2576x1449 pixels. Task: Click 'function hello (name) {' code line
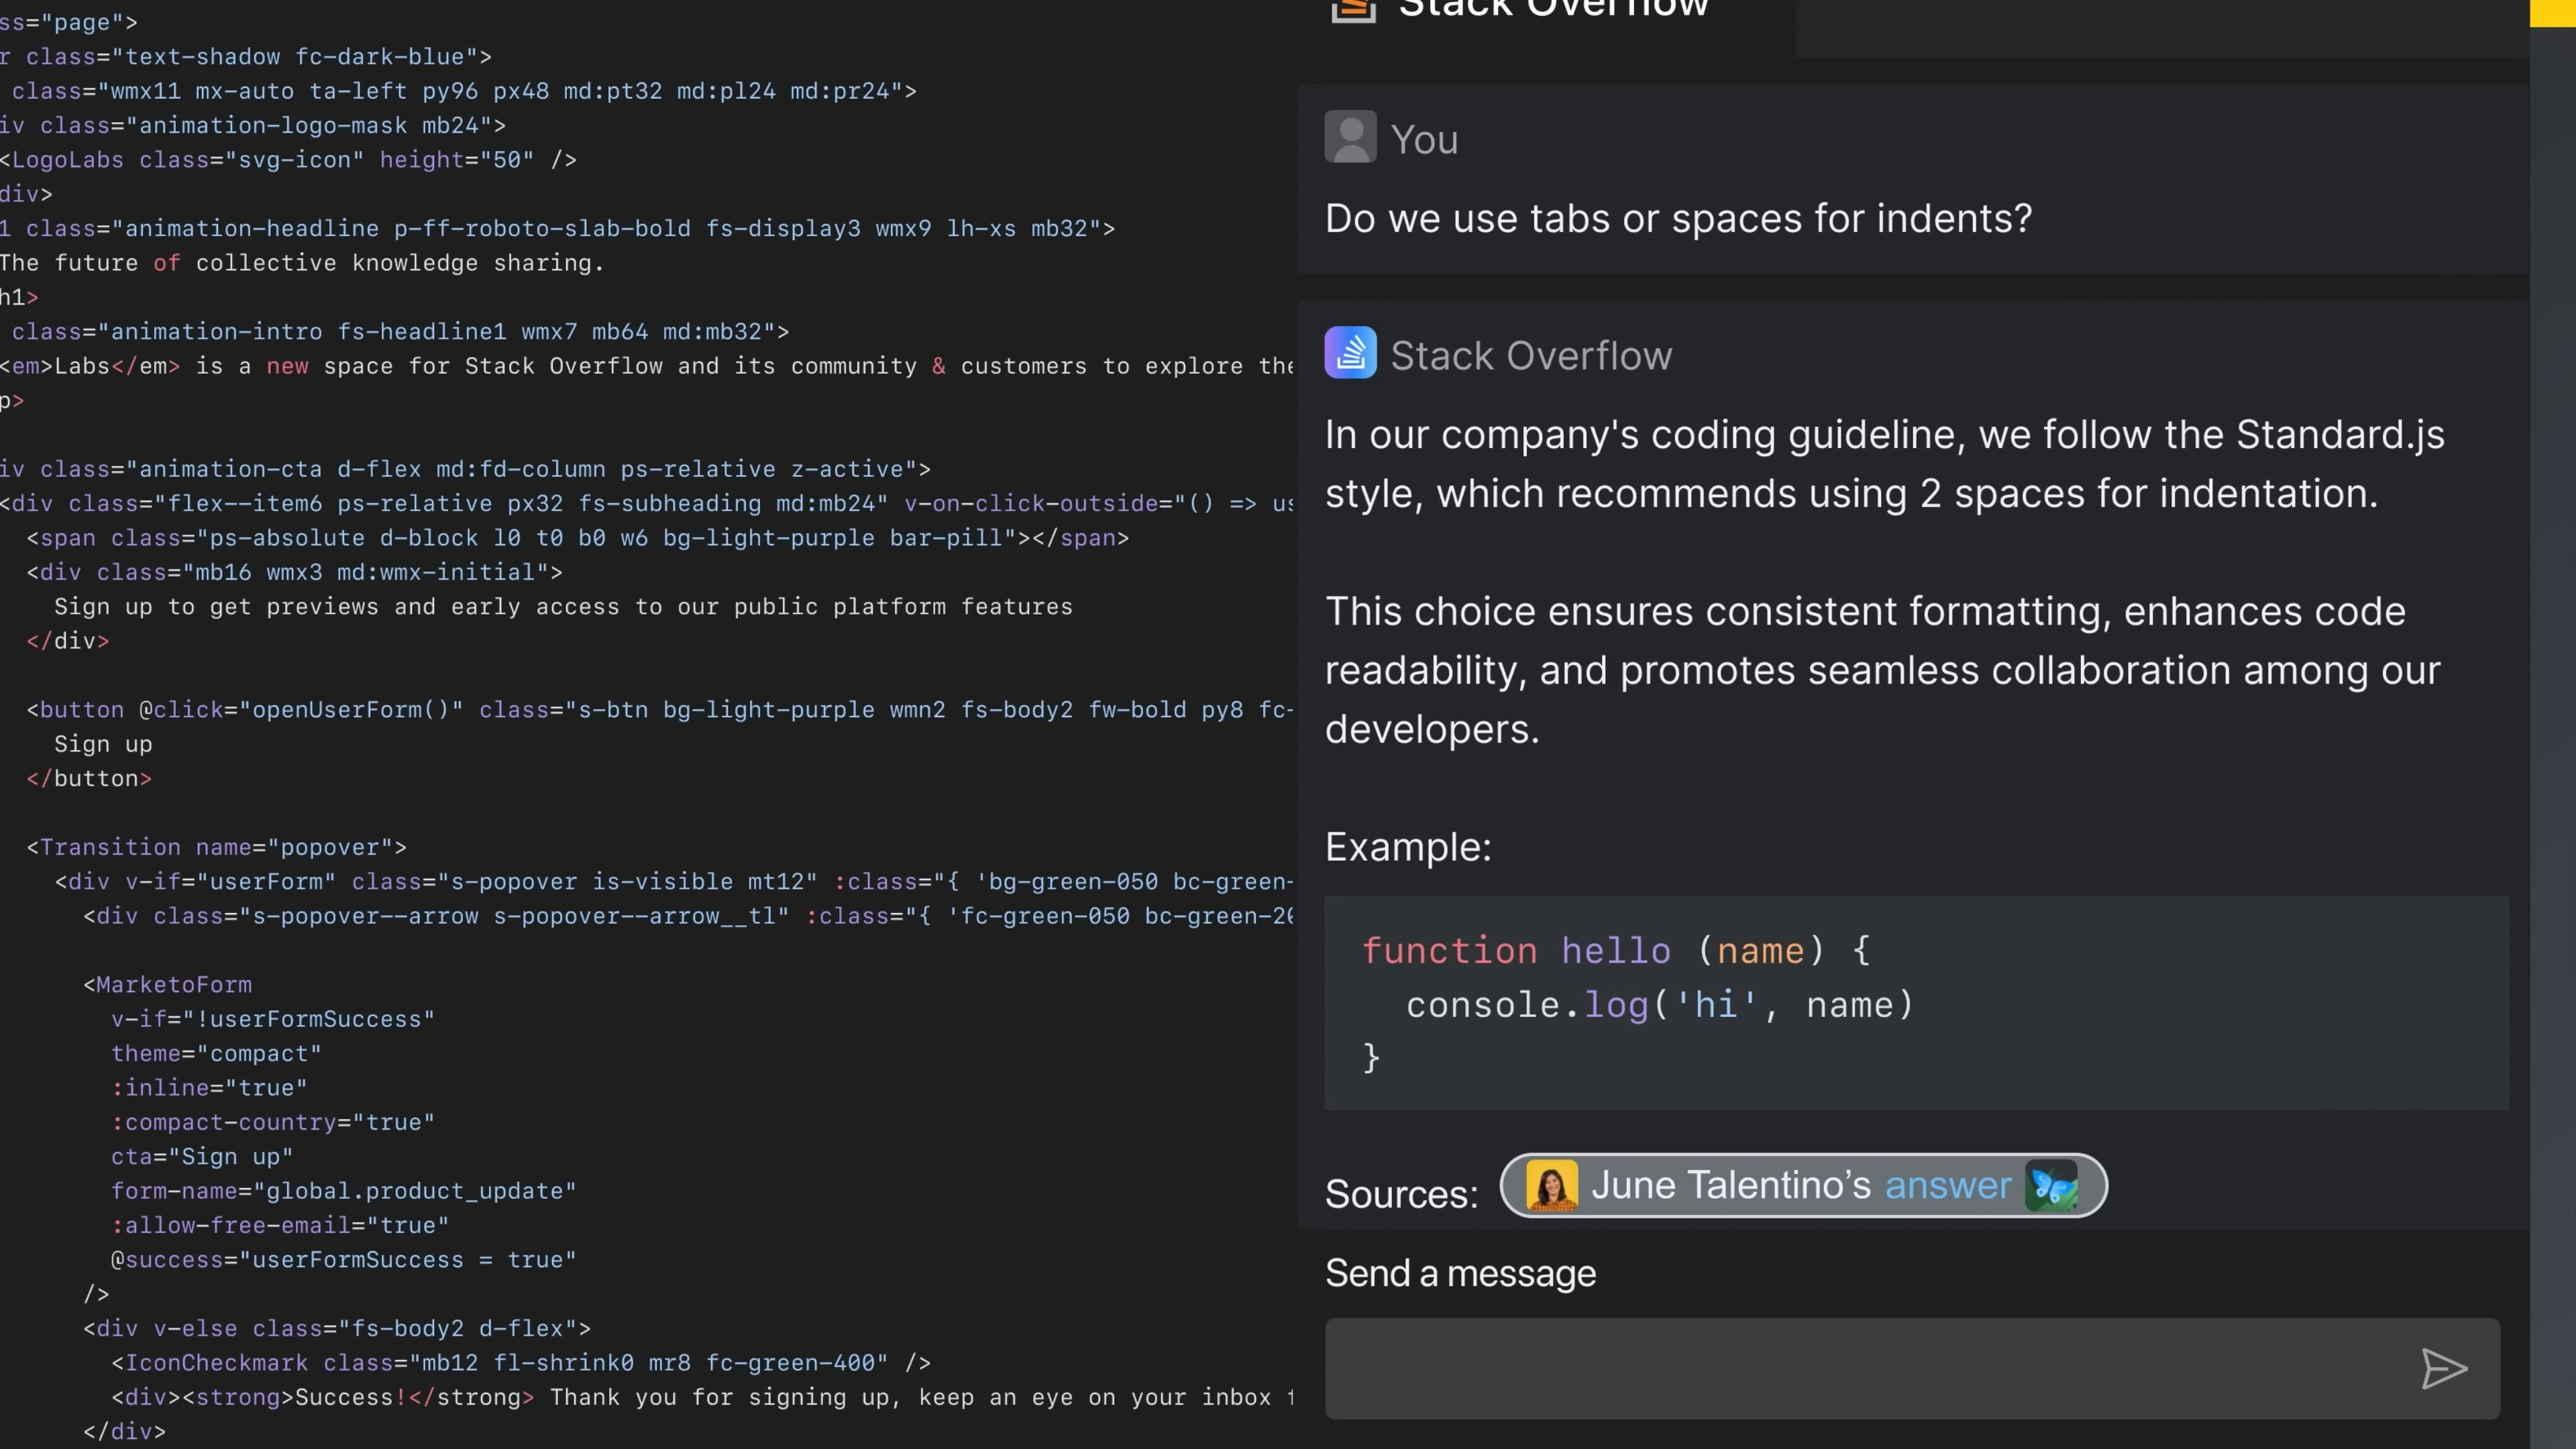pyautogui.click(x=1616, y=950)
